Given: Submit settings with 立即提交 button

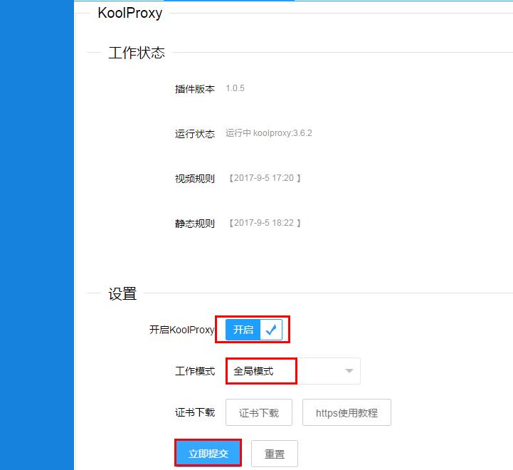Looking at the screenshot, I should tap(208, 454).
